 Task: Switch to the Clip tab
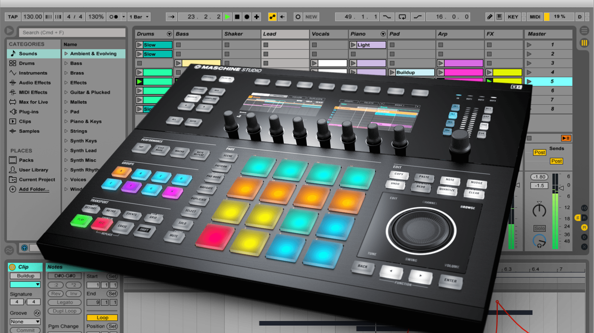pyautogui.click(x=24, y=267)
